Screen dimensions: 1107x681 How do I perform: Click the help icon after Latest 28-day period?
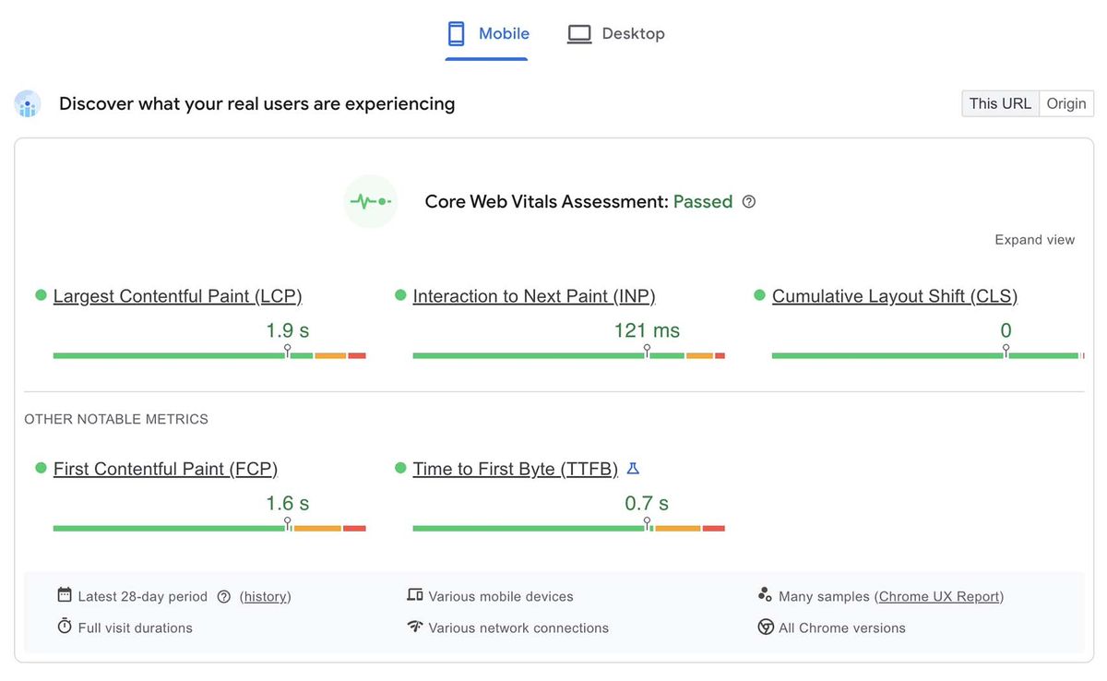pyautogui.click(x=223, y=596)
